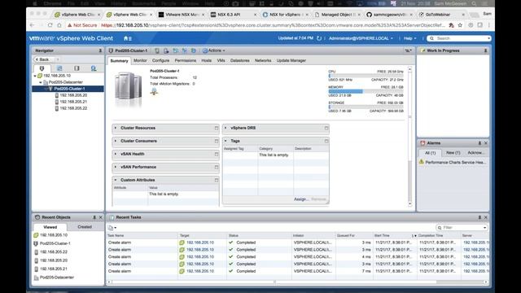This screenshot has height=293, width=521.
Task: Maximize the Custom Attributes portlet
Action: coord(217,180)
